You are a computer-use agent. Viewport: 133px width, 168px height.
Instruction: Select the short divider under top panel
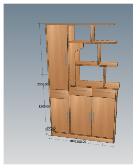pos(93,33)
